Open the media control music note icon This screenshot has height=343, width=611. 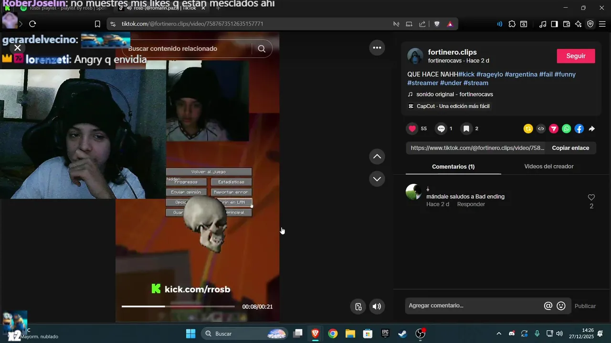[x=543, y=24]
